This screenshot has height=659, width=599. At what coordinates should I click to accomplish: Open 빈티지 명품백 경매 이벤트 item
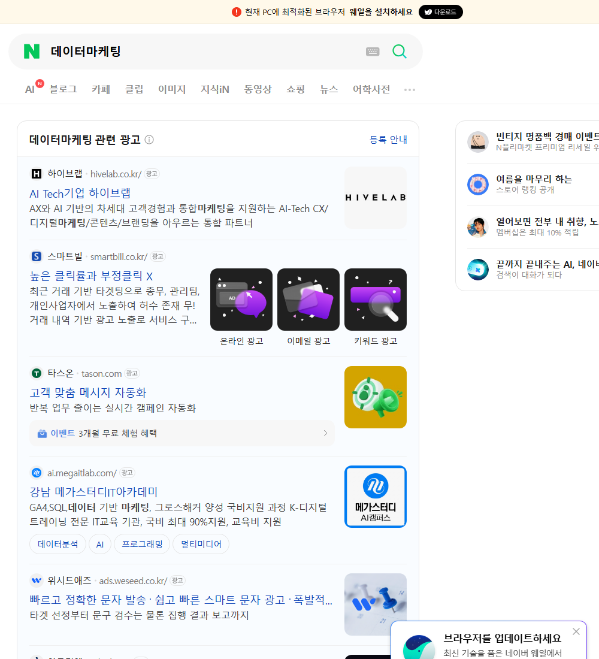(533, 141)
